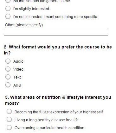Select "No that sounds too general" radio button

click(8, 1)
